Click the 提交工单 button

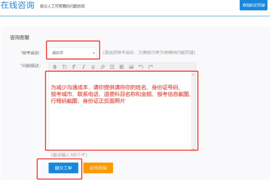pyautogui.click(x=63, y=168)
